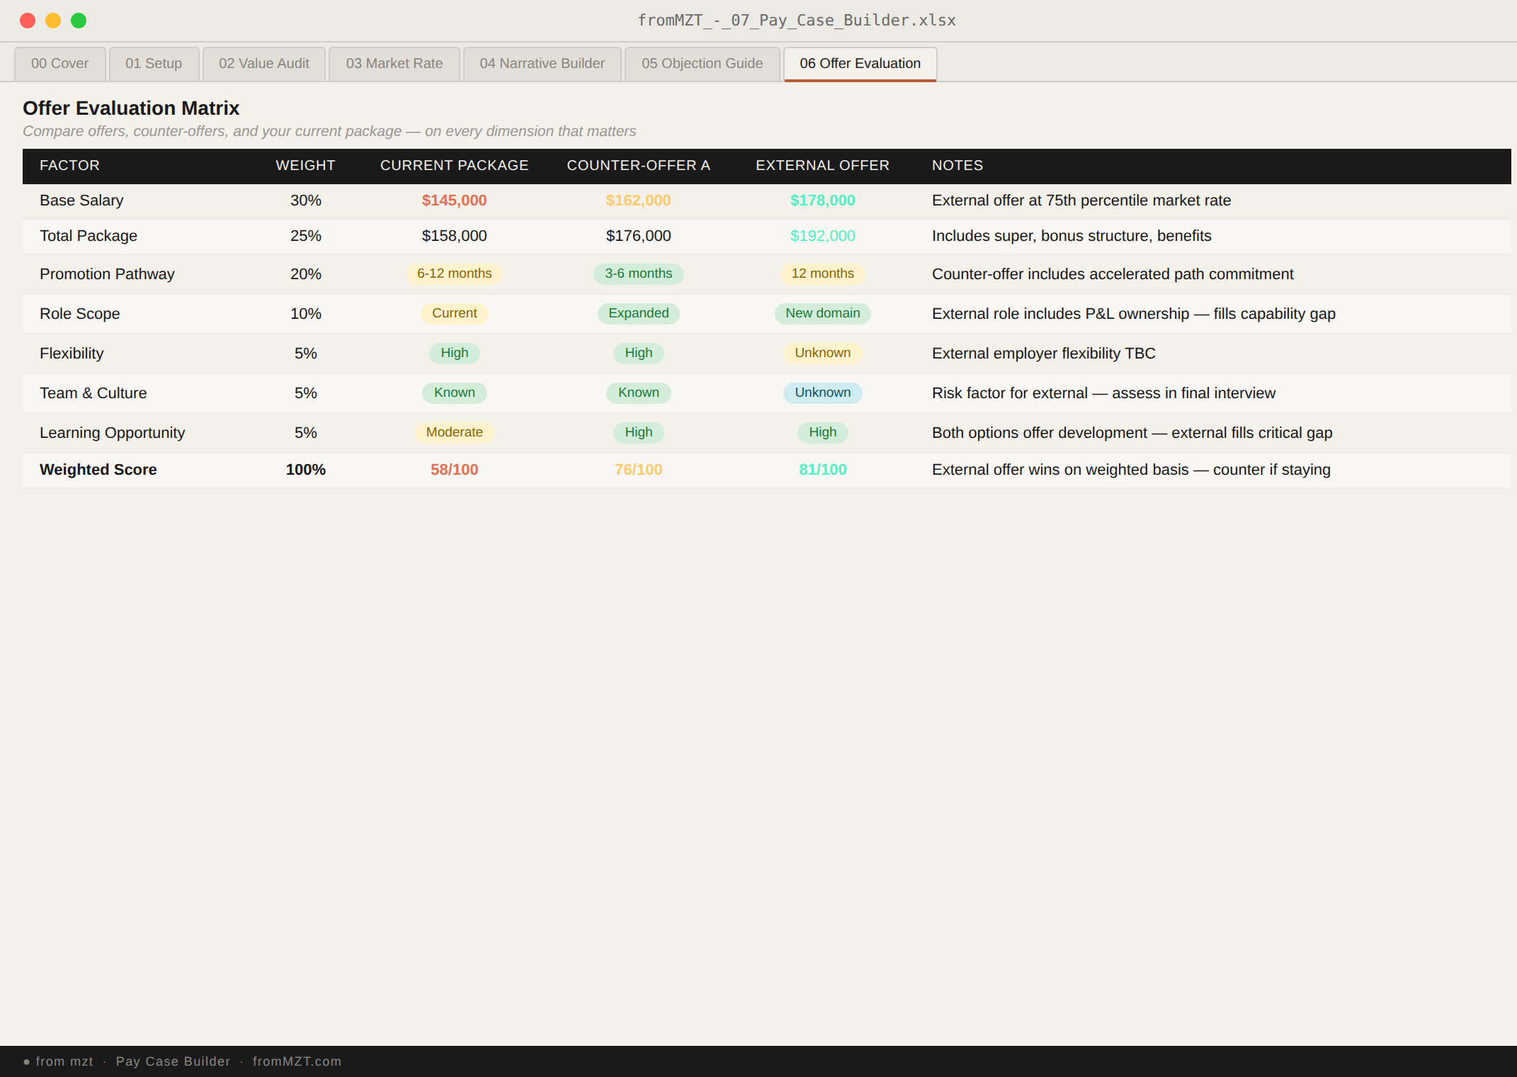Image resolution: width=1517 pixels, height=1077 pixels.
Task: Click the Unknown badge in Flexibility row
Action: 823,353
